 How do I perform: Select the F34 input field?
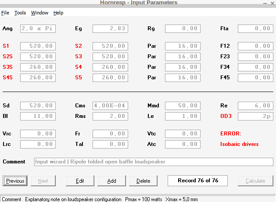coord(255,67)
